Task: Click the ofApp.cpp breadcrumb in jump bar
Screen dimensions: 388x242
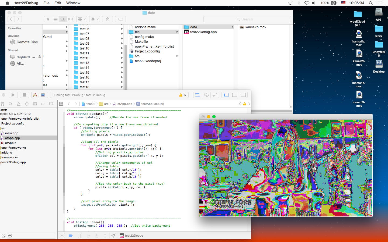Action: [124, 104]
